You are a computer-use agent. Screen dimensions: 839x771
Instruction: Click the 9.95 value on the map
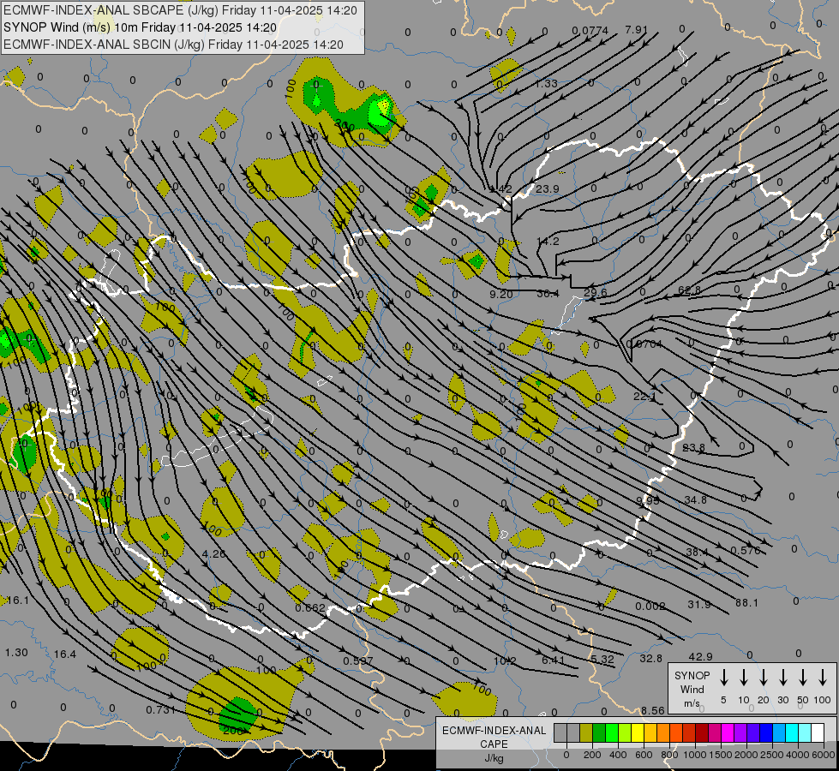(648, 500)
